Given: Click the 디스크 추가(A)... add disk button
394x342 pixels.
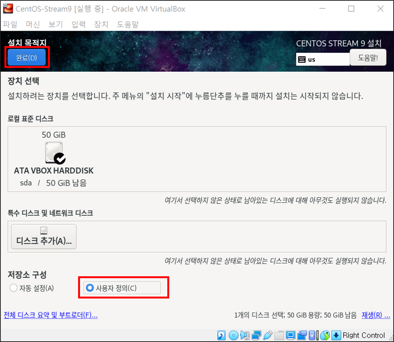Looking at the screenshot, I should [44, 237].
